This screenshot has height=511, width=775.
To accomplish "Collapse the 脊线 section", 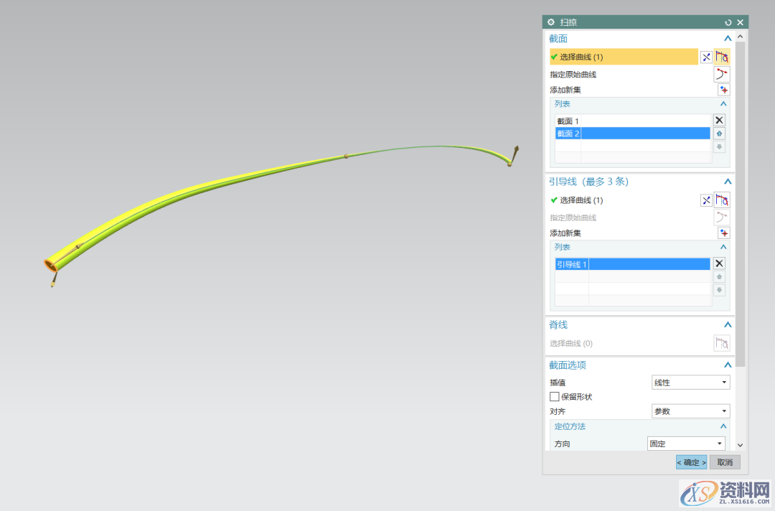I will [x=728, y=325].
